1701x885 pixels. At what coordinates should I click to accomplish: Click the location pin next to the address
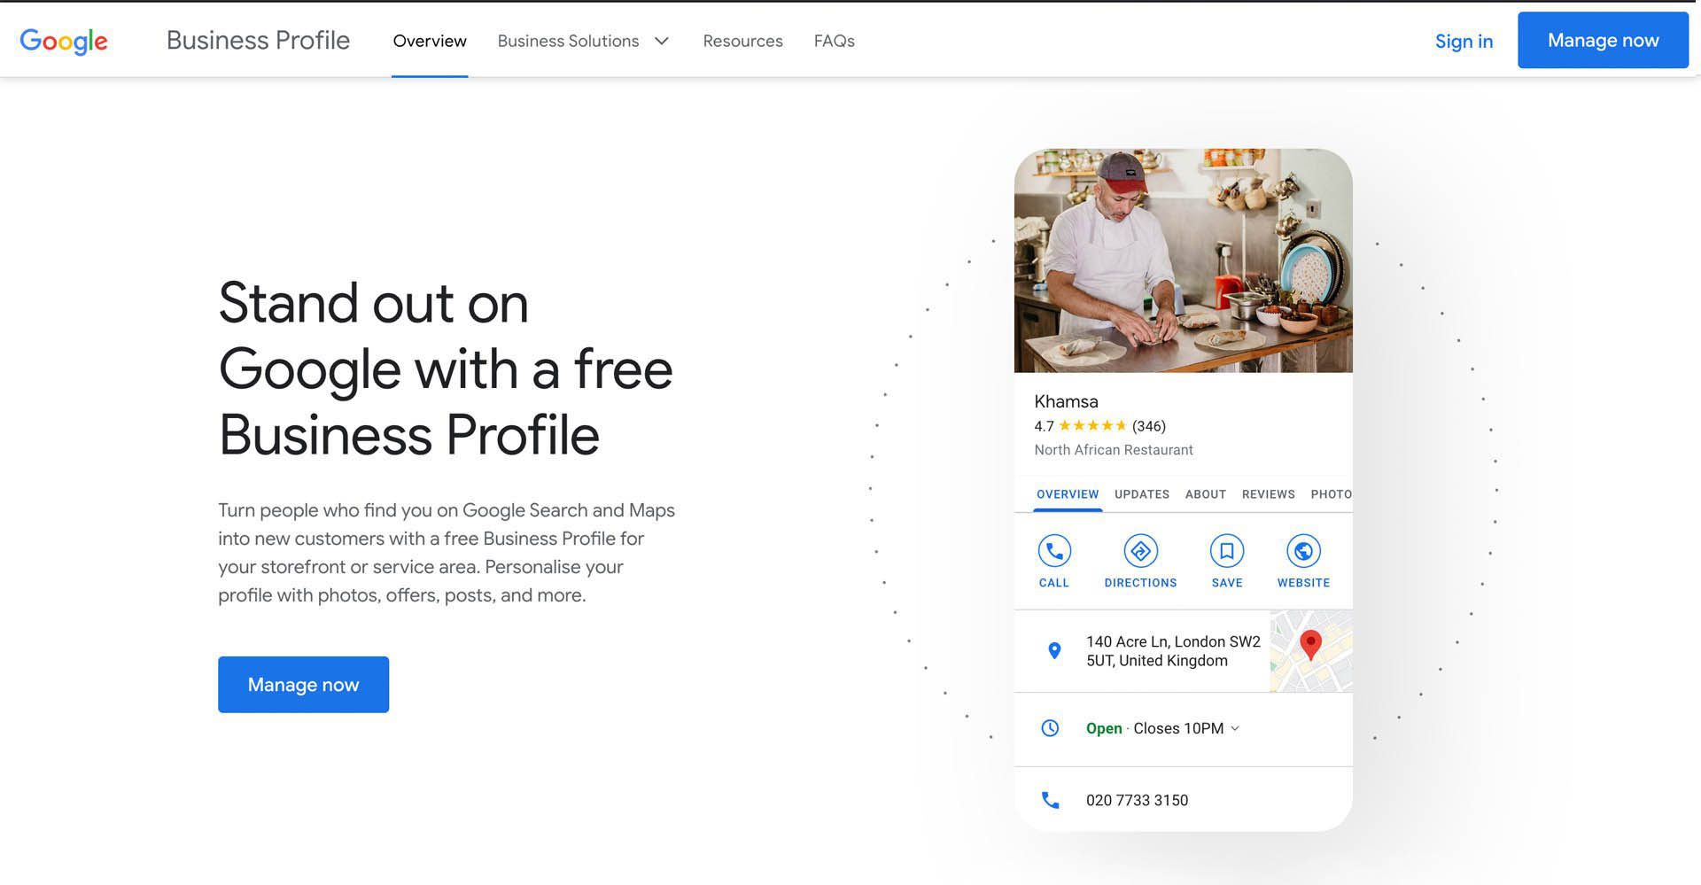click(x=1053, y=651)
